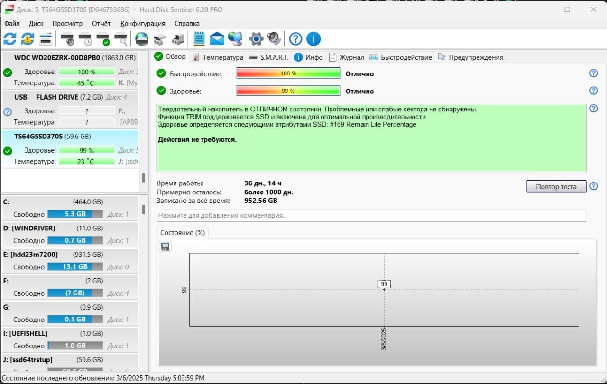This screenshot has height=384, width=607.
Task: Select the USB FLASH DRIVE disk
Action: 70,109
